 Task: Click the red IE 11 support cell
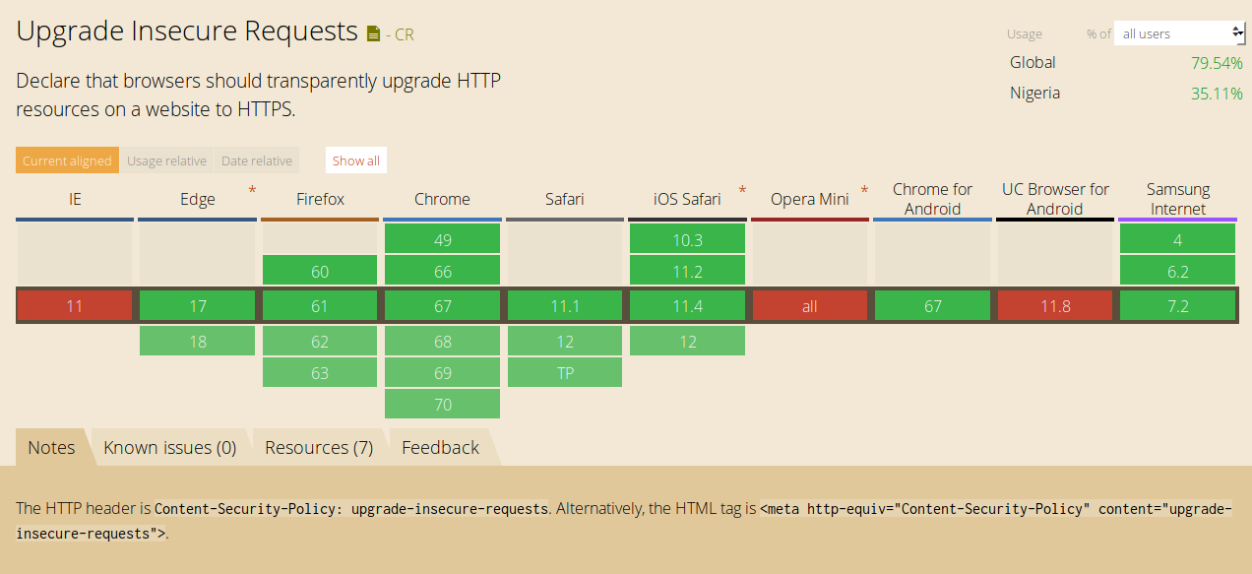coord(75,306)
